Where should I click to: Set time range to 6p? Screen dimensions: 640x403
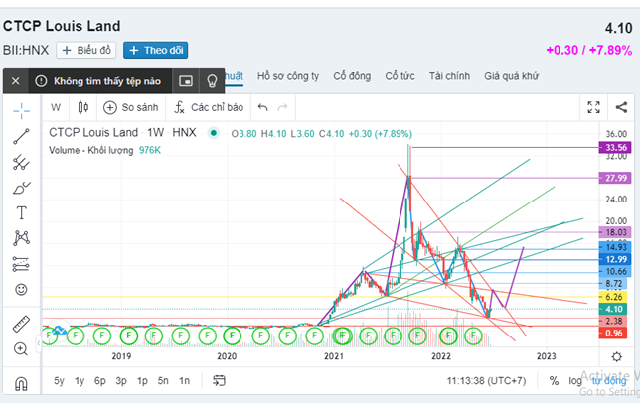click(100, 381)
